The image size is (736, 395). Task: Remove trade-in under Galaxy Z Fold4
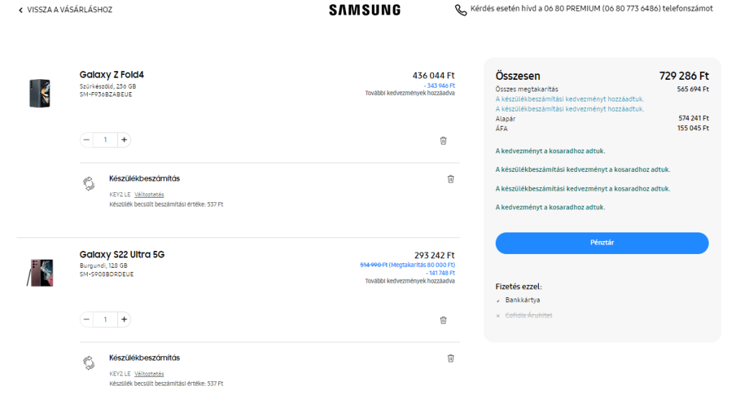pyautogui.click(x=450, y=178)
